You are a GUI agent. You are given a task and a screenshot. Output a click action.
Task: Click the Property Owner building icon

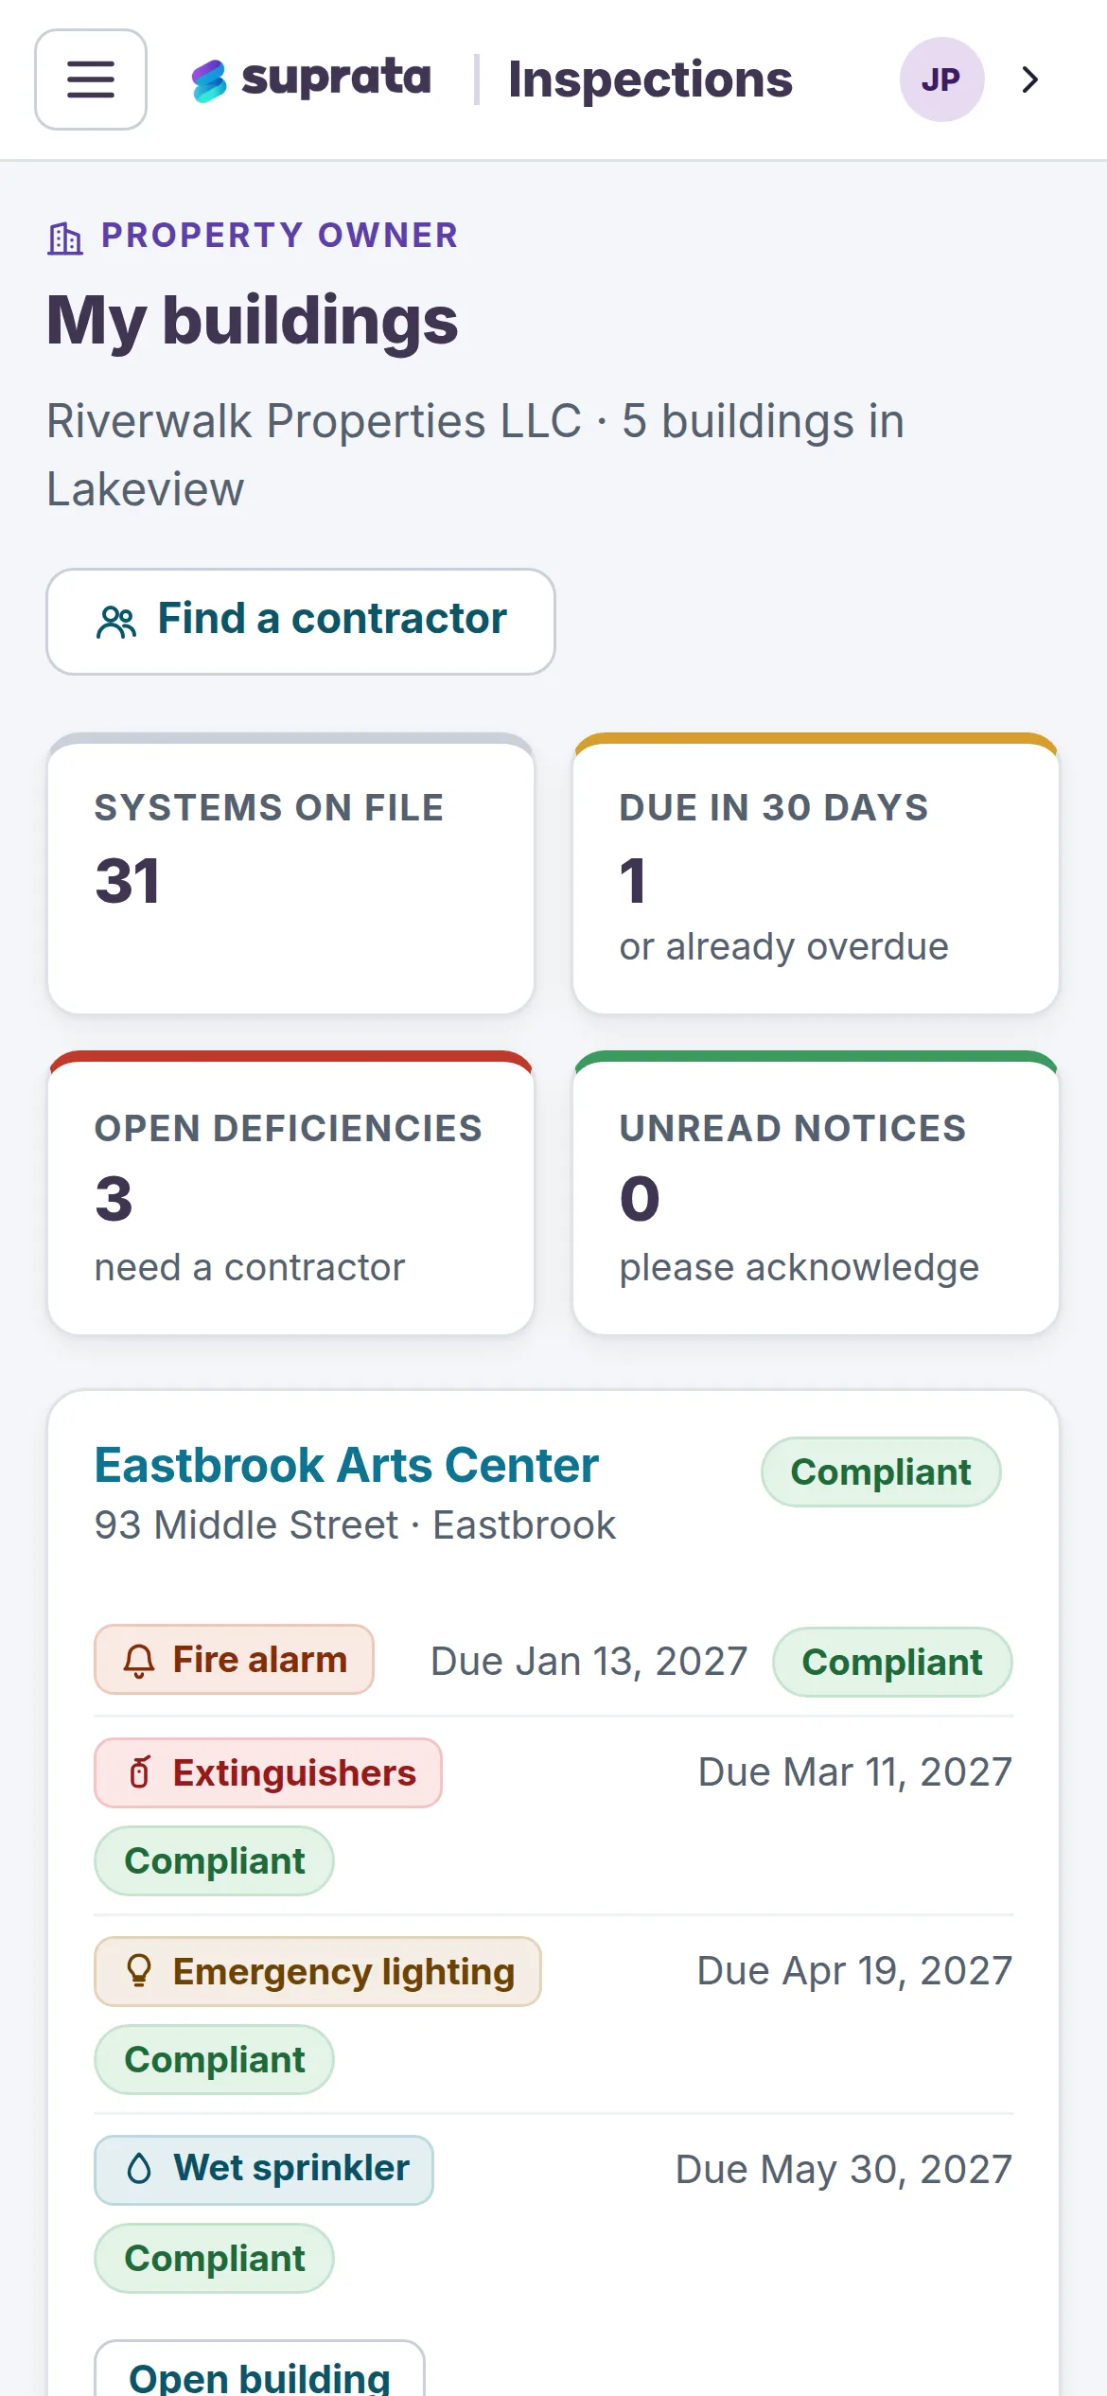[x=65, y=238]
